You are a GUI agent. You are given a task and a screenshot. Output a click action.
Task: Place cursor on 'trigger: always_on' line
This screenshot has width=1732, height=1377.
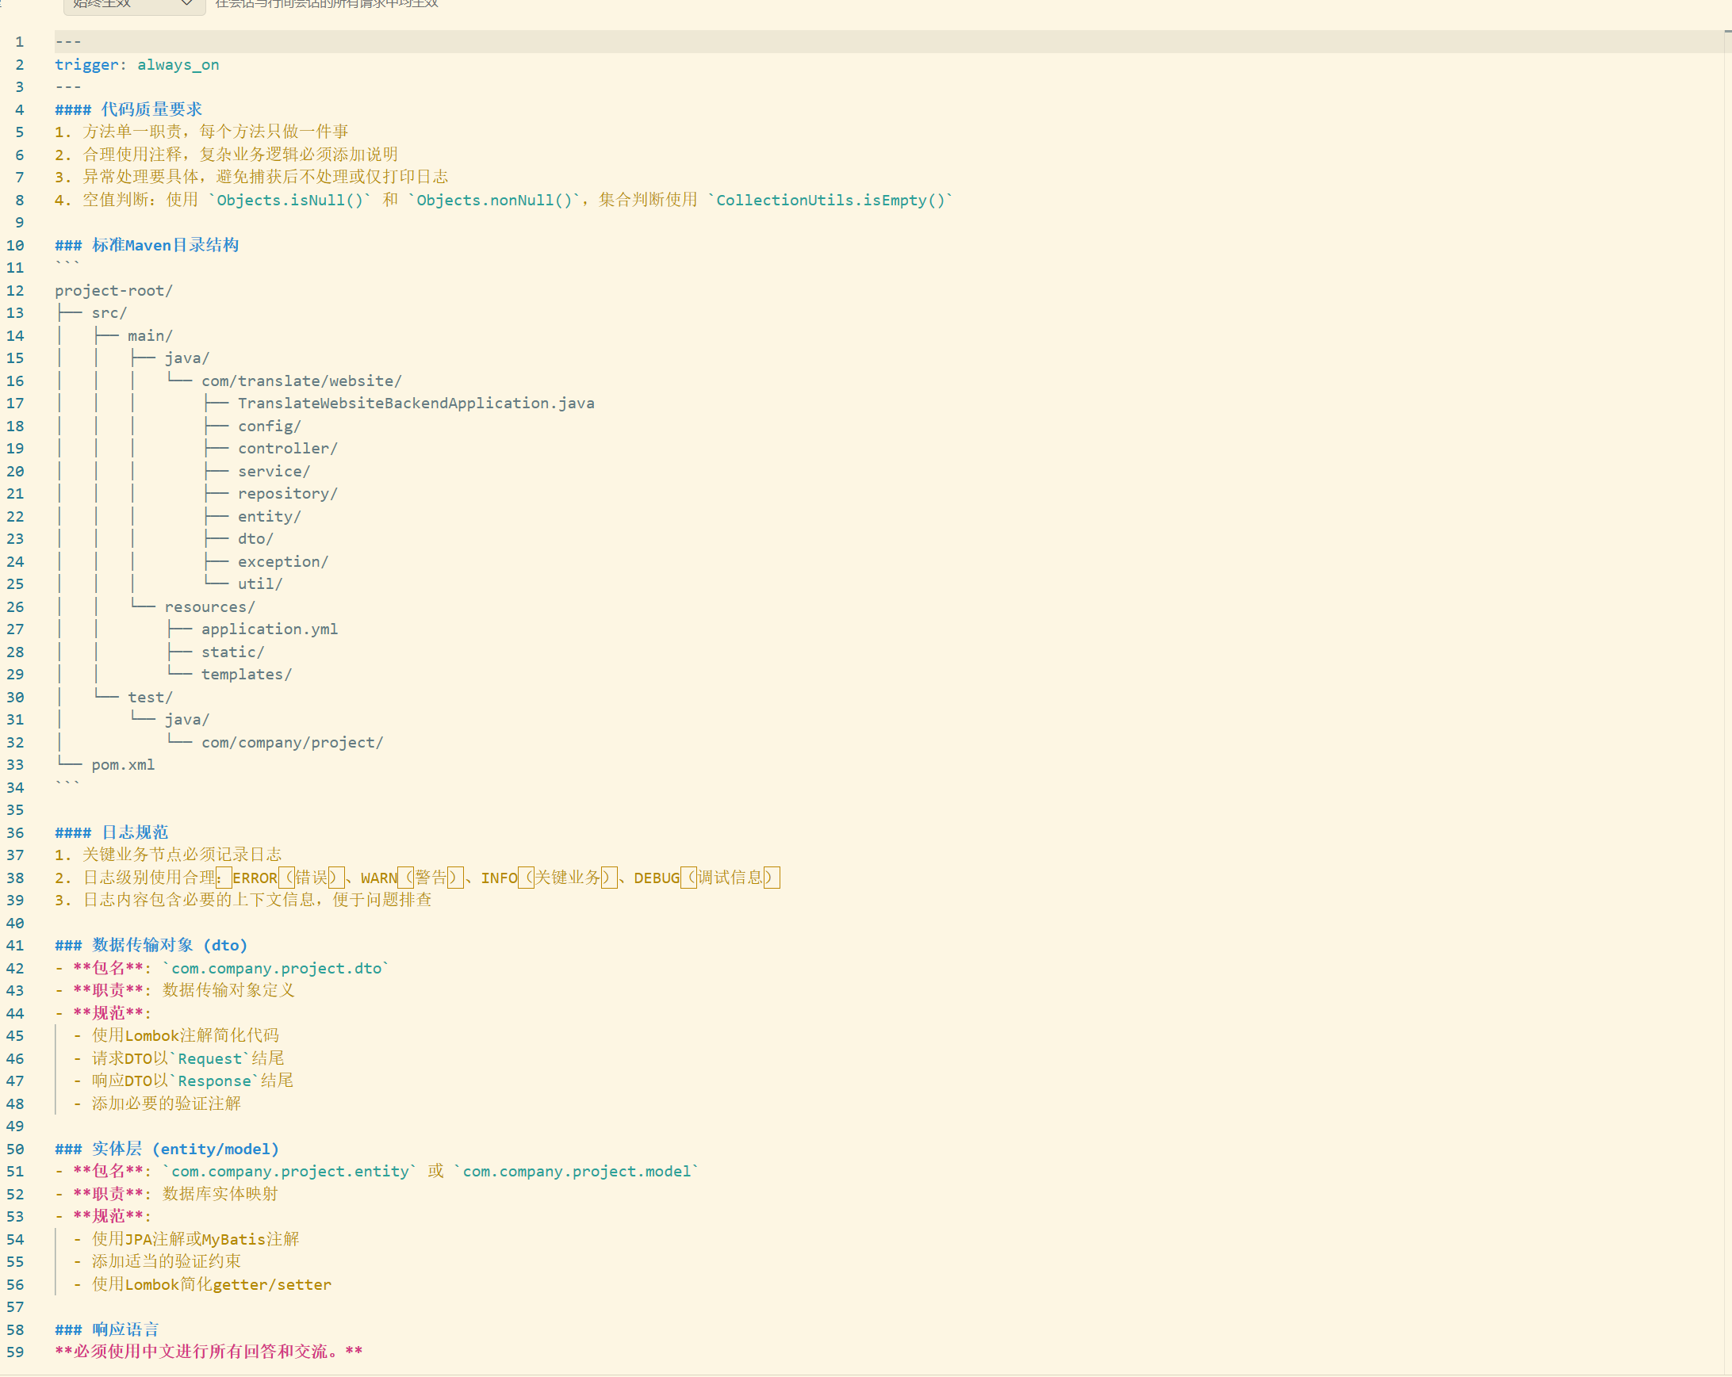click(136, 65)
